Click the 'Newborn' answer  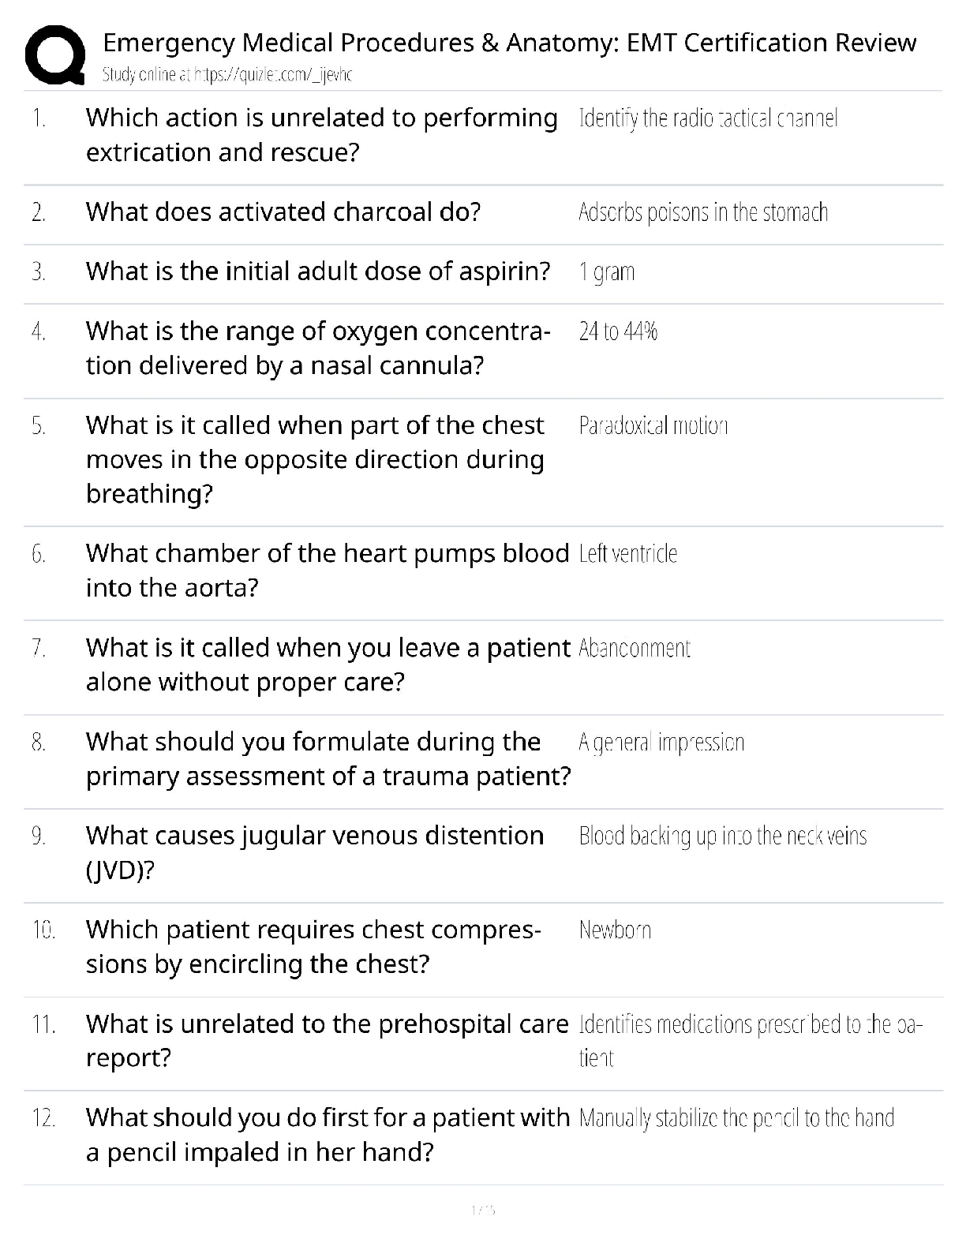615,930
